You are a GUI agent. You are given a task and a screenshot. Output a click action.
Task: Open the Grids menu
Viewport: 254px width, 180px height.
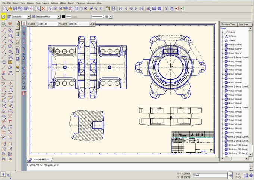click(38, 3)
